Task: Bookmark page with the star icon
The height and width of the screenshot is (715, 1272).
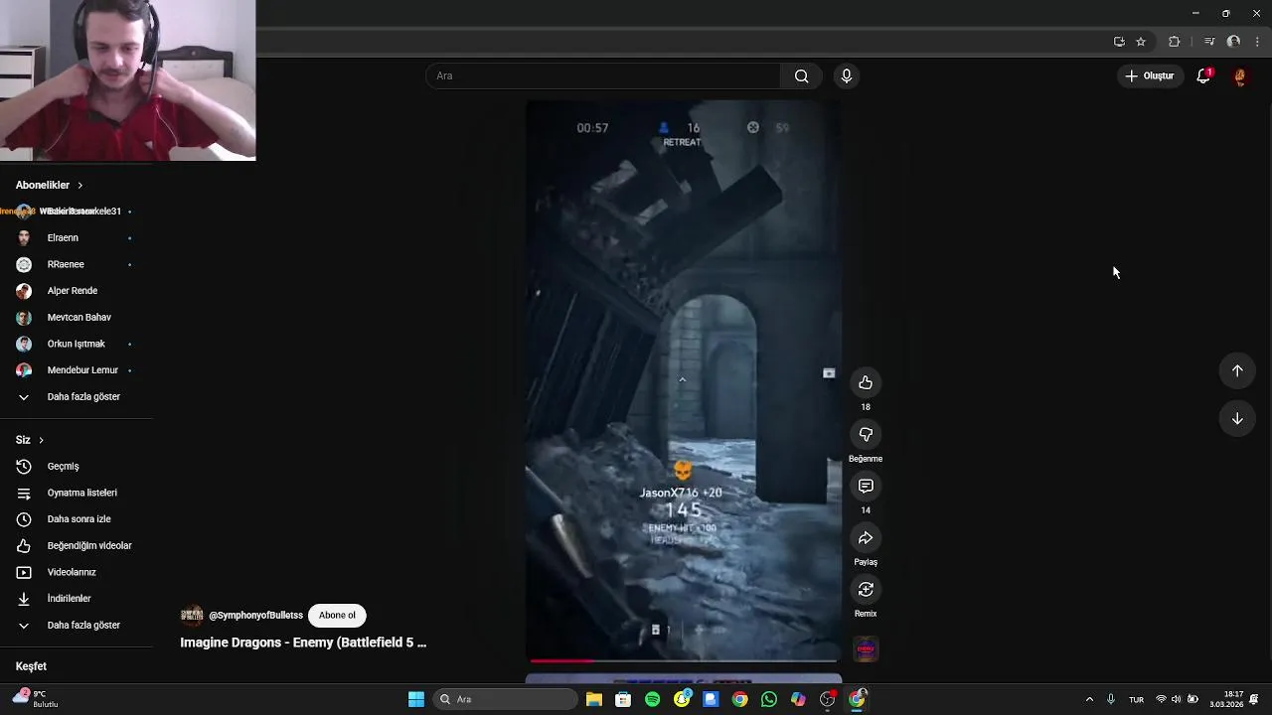Action: pyautogui.click(x=1141, y=42)
